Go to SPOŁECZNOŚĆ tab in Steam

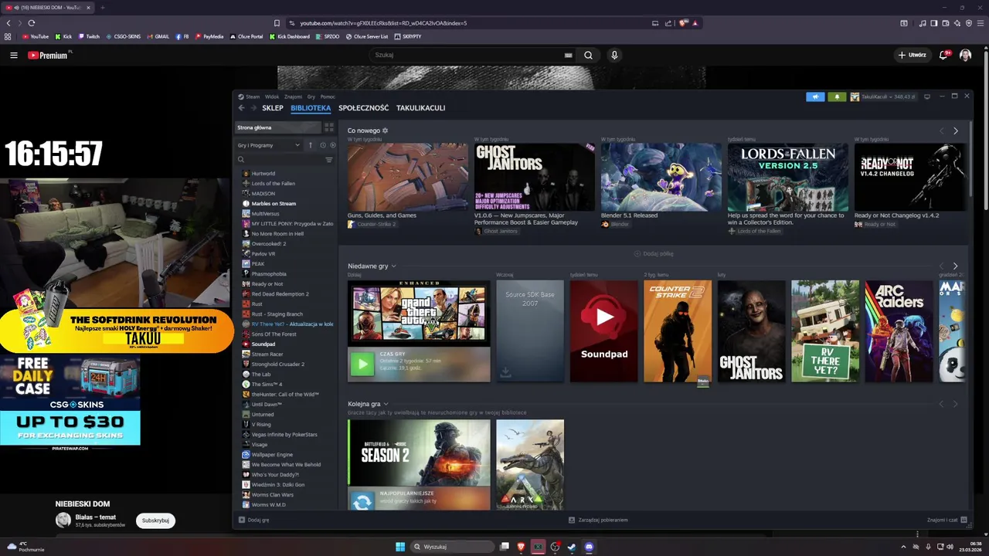tap(364, 108)
